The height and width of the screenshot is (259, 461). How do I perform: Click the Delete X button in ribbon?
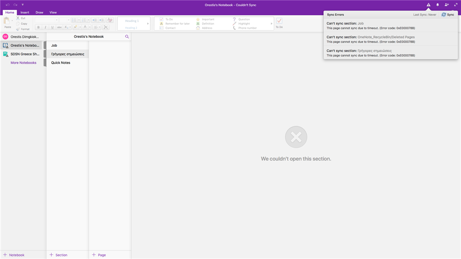pos(106,27)
